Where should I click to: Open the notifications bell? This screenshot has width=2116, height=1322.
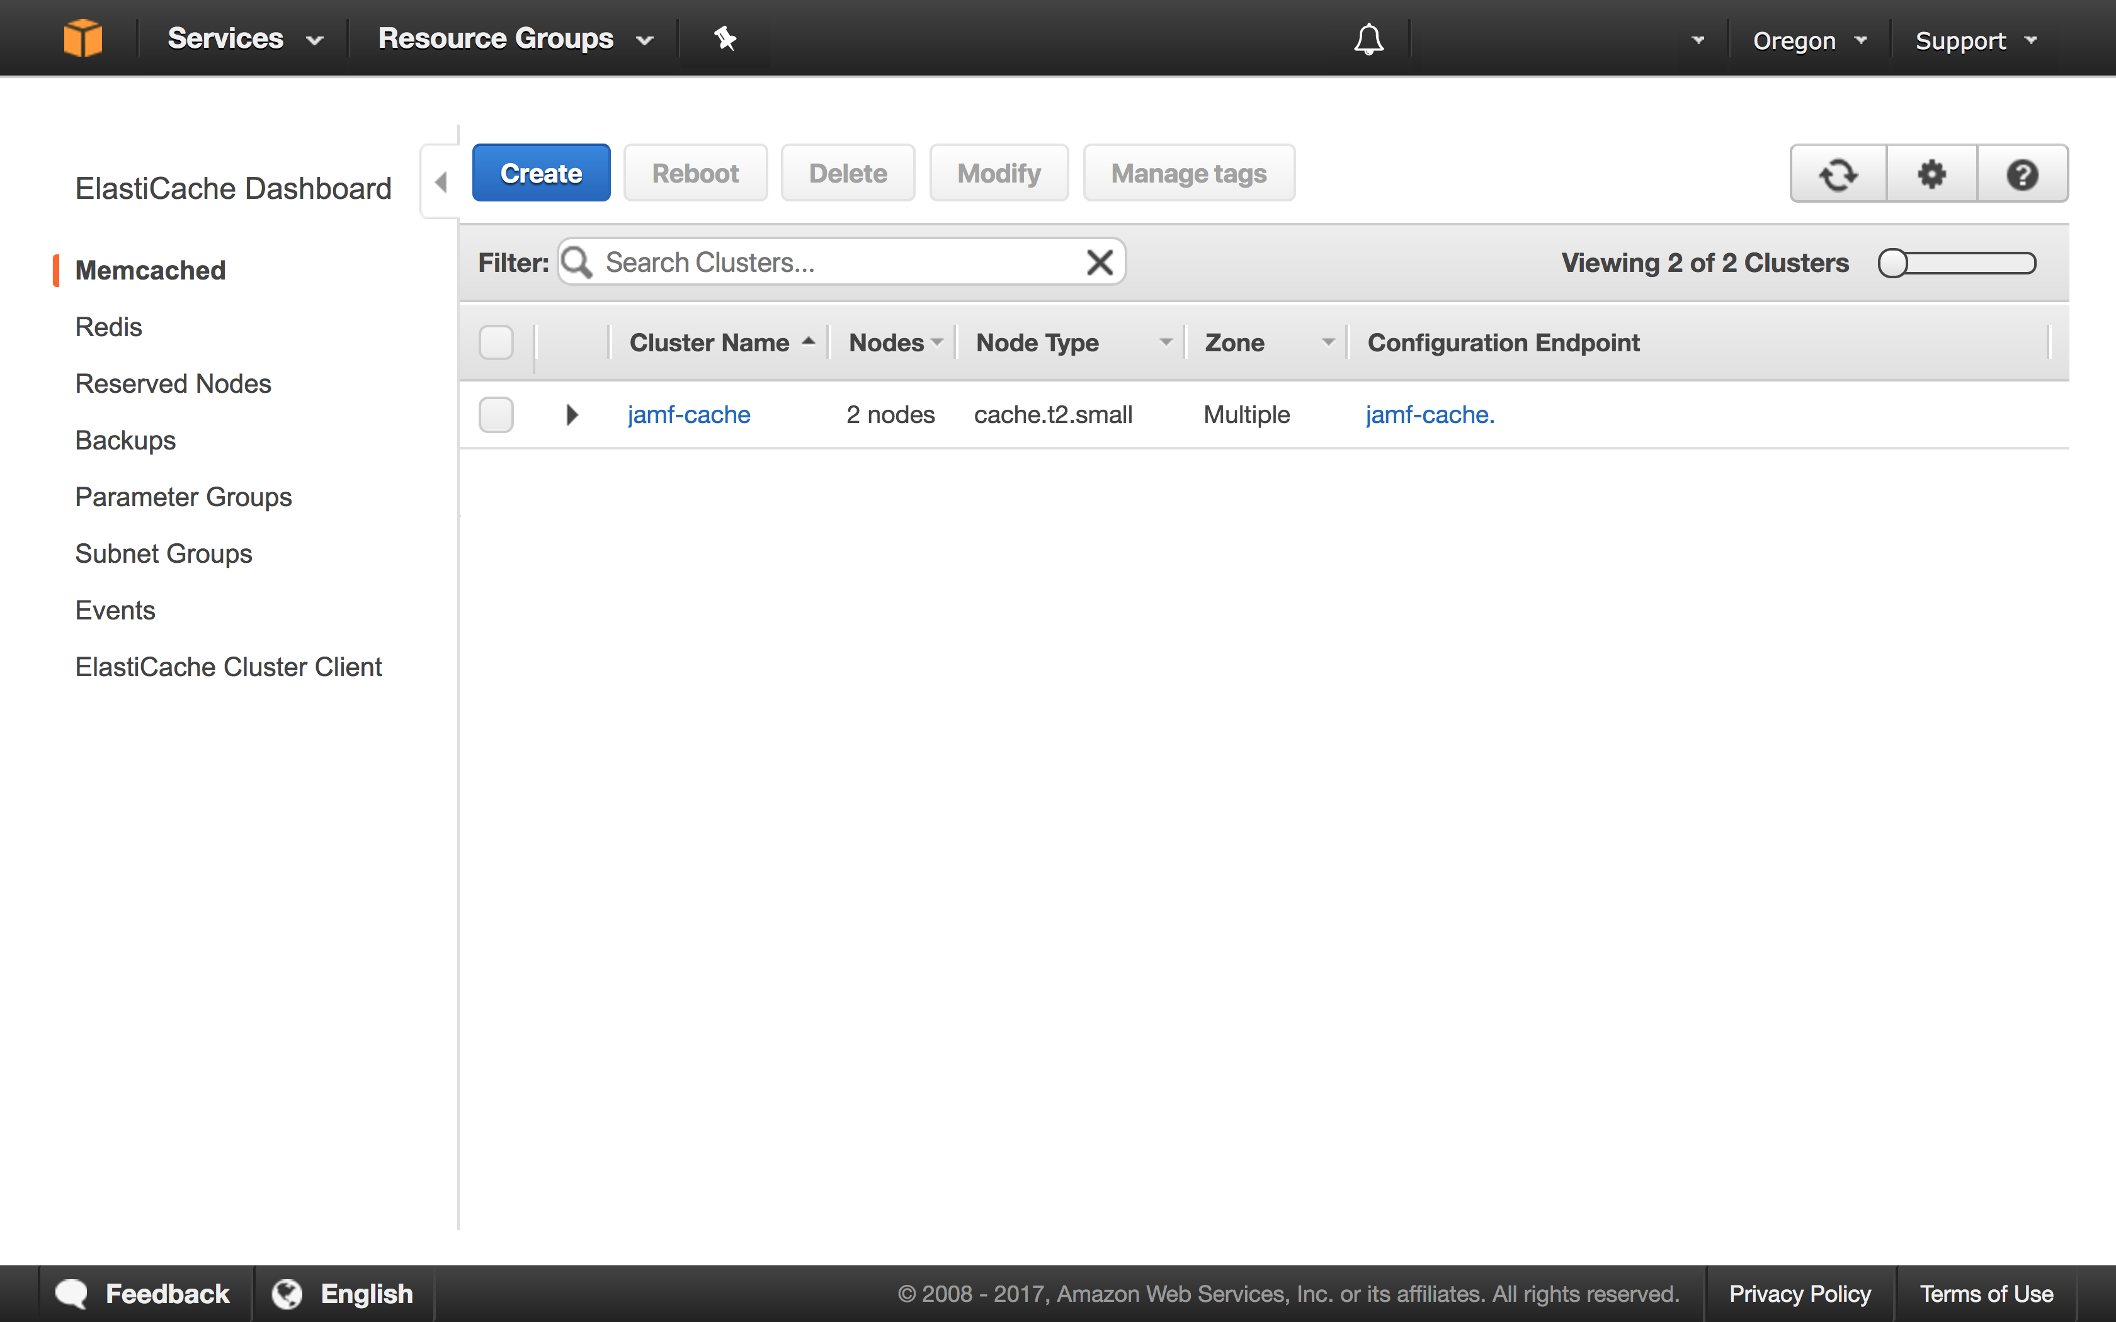point(1368,39)
